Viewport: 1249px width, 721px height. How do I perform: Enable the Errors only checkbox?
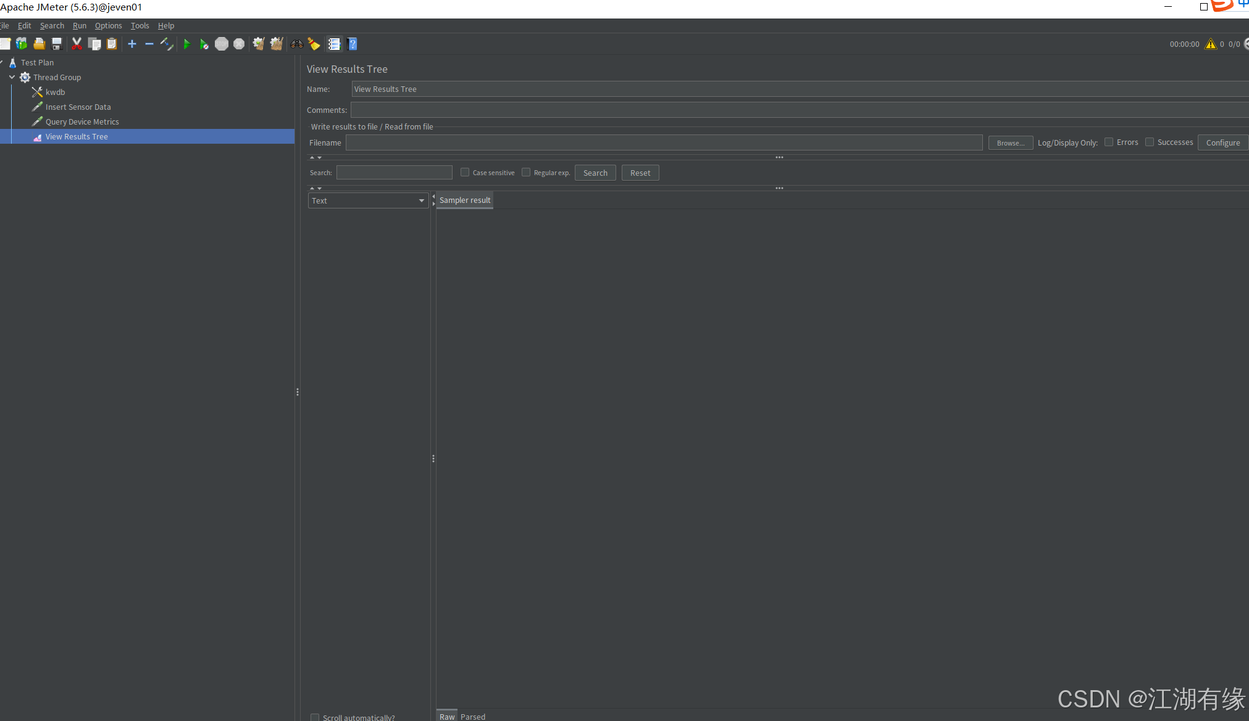(x=1109, y=142)
